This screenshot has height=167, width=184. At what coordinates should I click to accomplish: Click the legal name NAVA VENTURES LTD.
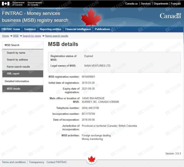pos(97,66)
